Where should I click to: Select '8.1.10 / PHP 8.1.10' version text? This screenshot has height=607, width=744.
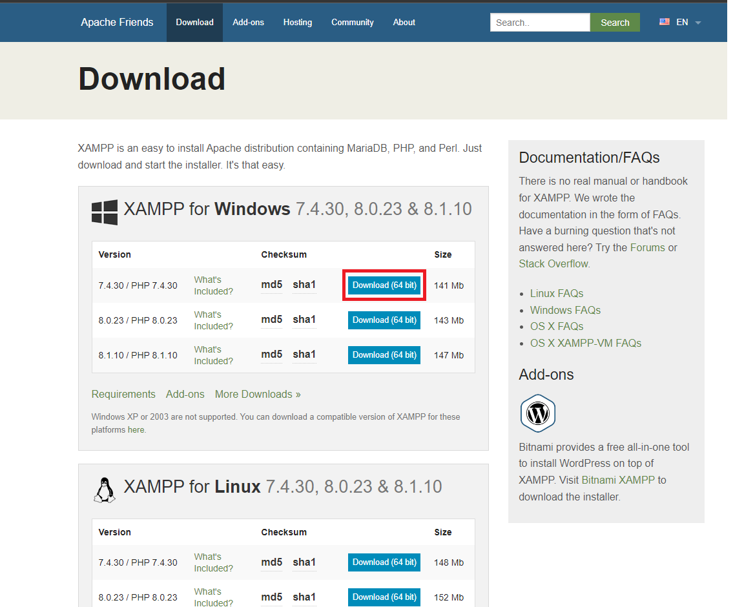pos(138,355)
